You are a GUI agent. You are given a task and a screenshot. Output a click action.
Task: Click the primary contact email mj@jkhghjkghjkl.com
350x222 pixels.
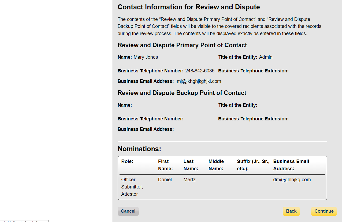point(199,81)
